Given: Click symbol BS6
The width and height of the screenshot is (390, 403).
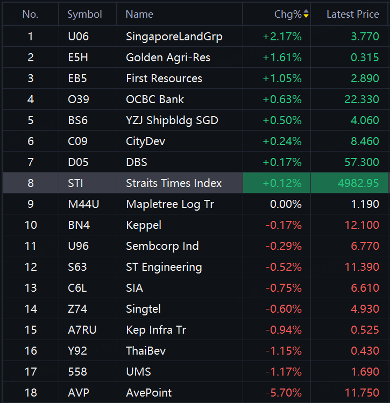Looking at the screenshot, I should pos(77,120).
